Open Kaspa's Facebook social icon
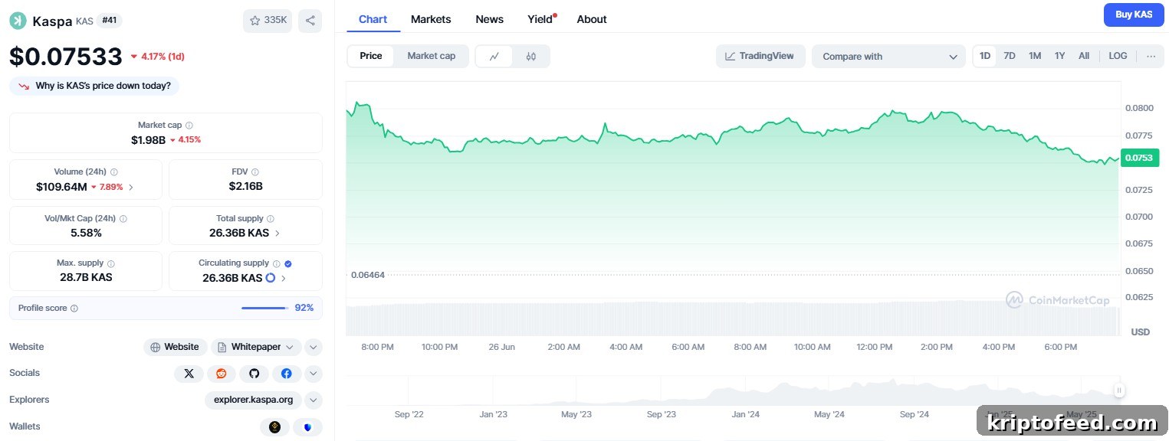The height and width of the screenshot is (441, 1169). coord(286,374)
